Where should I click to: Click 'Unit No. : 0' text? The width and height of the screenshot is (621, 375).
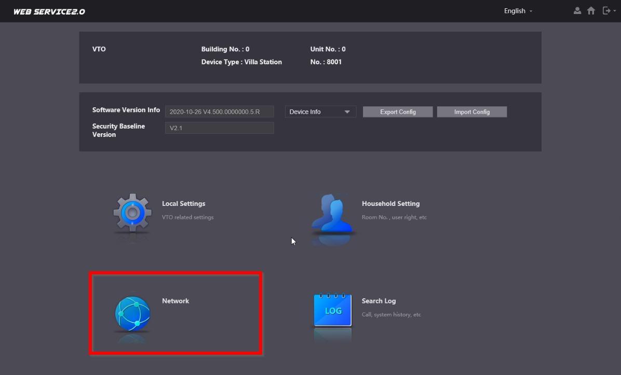328,49
